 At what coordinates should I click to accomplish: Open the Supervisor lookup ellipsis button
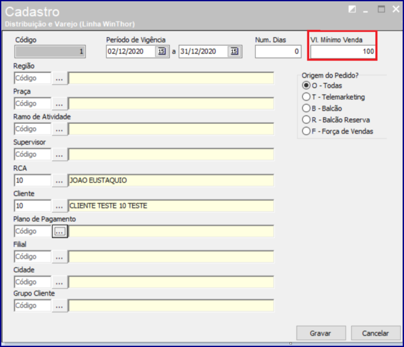[x=60, y=154]
